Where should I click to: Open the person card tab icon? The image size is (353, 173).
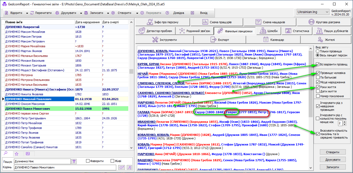(28, 154)
